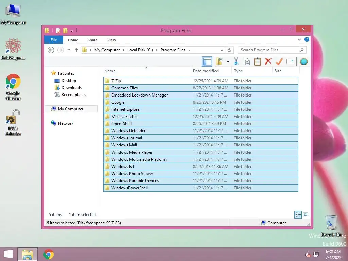Open the Home ribbon tab
348x261 pixels.
(73, 40)
